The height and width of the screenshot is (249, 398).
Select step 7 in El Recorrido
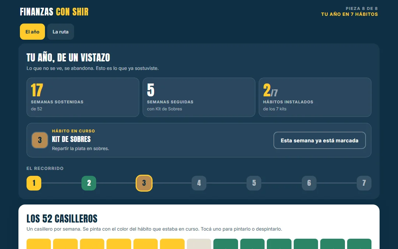[364, 183]
